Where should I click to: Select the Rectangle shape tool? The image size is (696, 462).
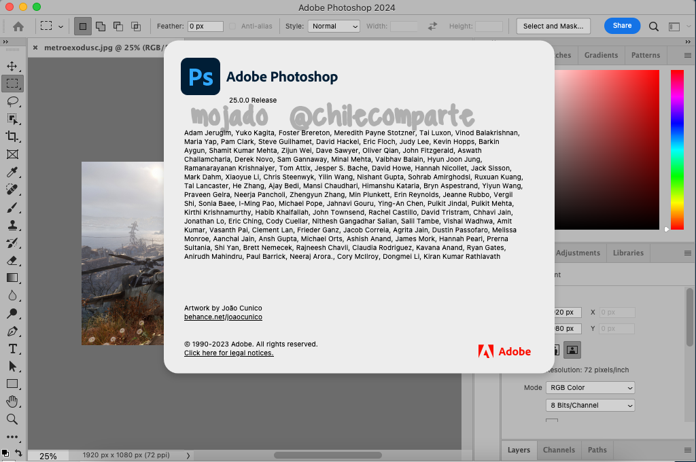pyautogui.click(x=12, y=384)
